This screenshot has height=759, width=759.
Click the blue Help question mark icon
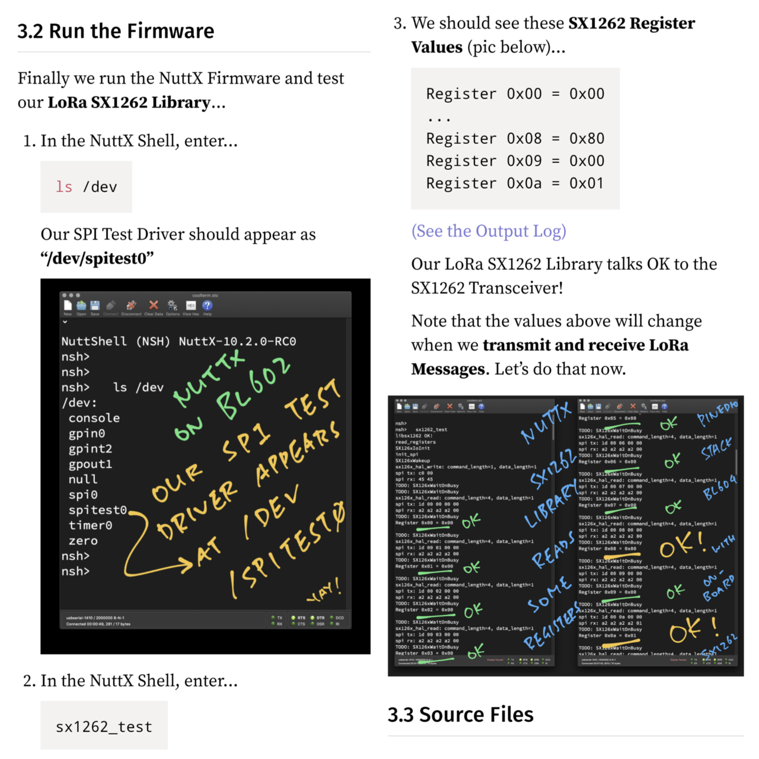[x=207, y=305]
